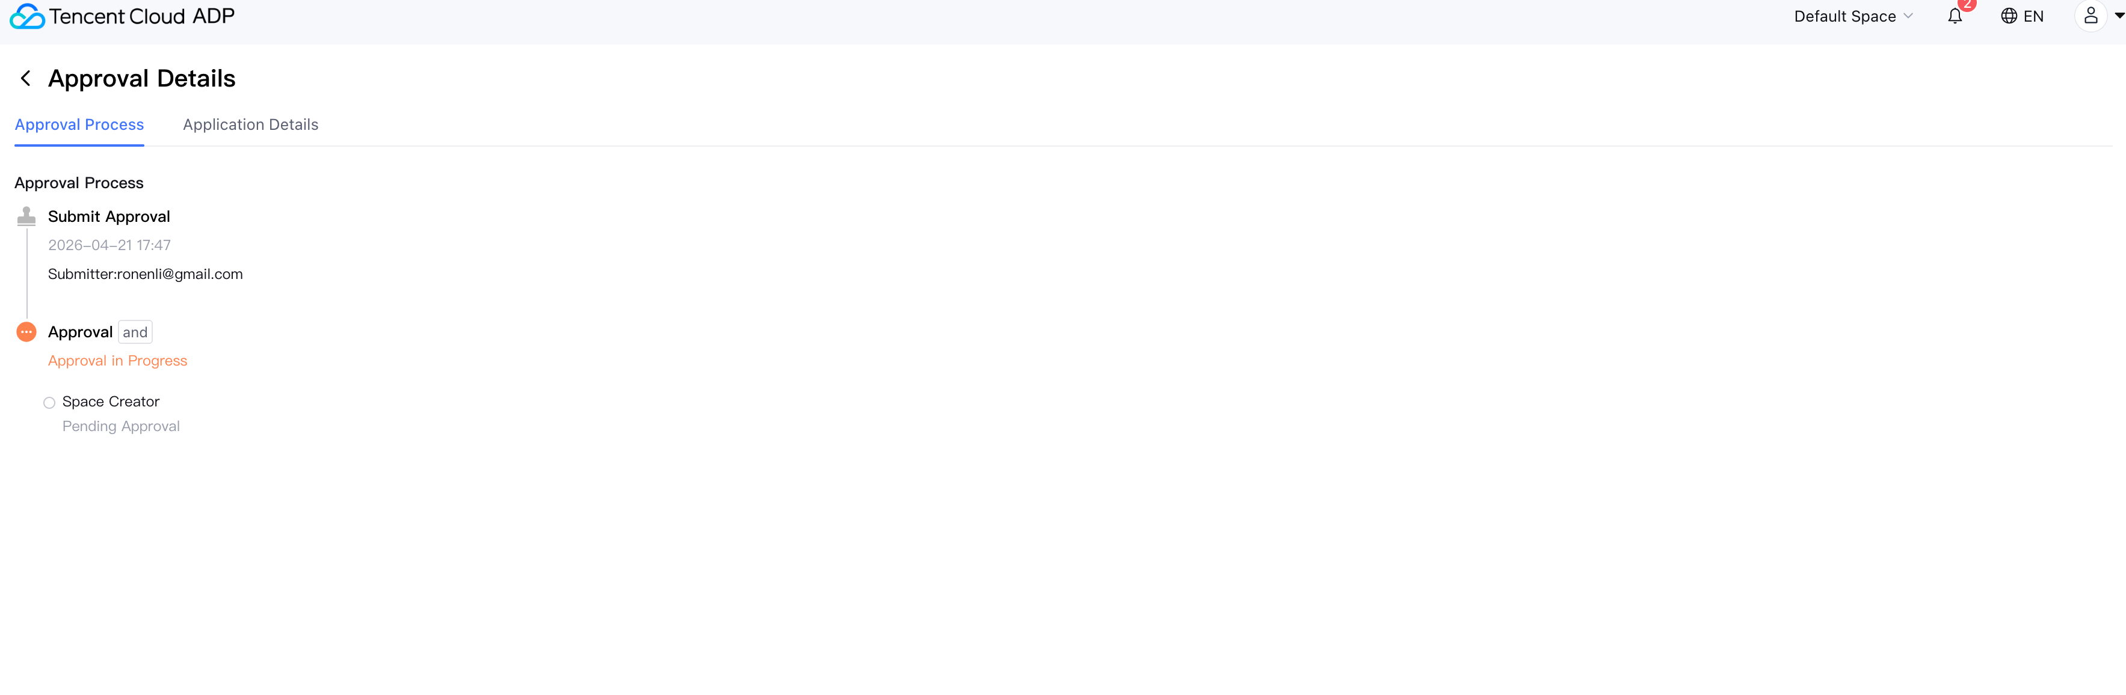Expand the Default Space dropdown
The height and width of the screenshot is (695, 2126).
pos(1853,16)
